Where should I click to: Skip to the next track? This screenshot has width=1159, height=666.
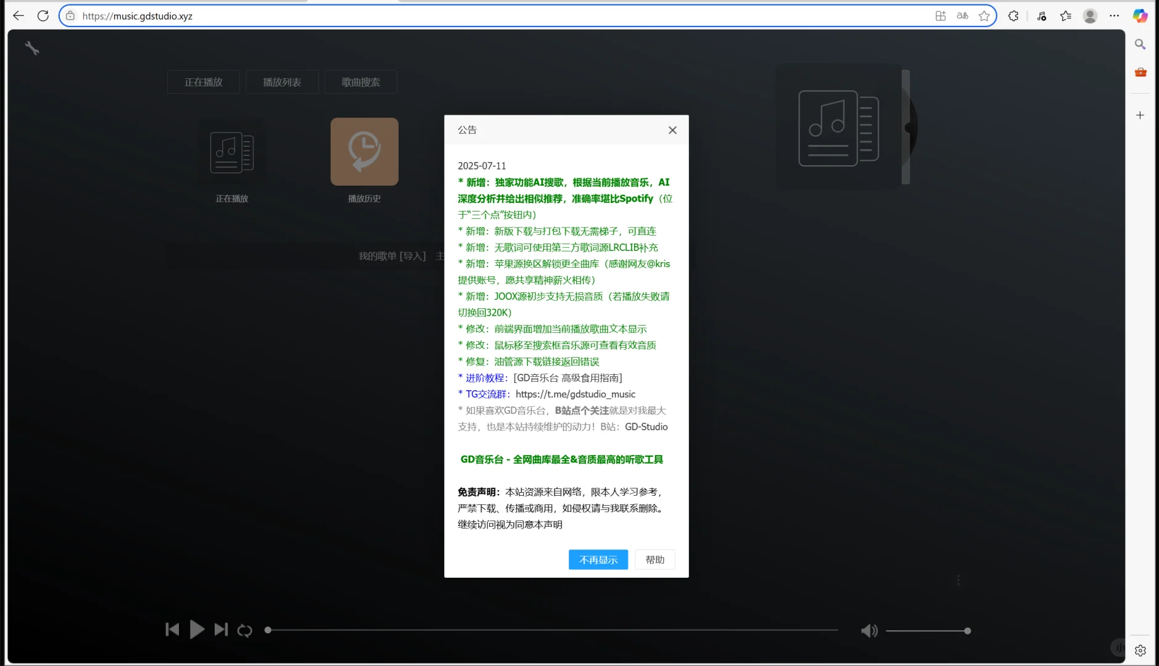[220, 629]
